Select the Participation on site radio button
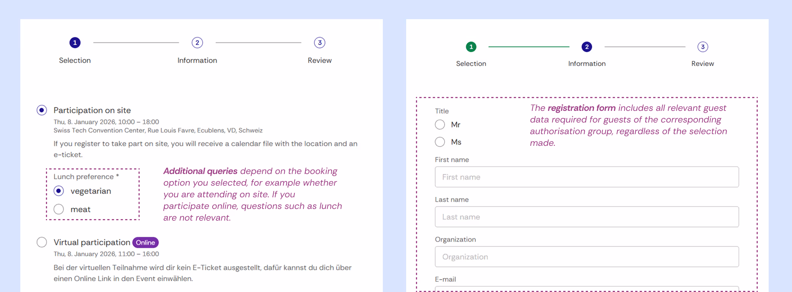This screenshot has height=292, width=792. [42, 110]
